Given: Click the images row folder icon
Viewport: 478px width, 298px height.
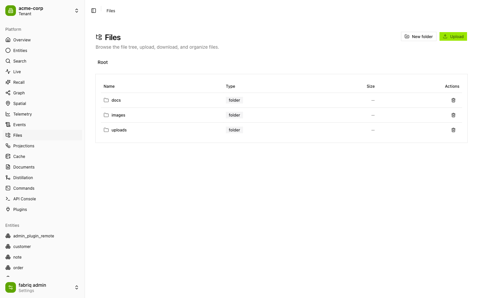Looking at the screenshot, I should [x=106, y=115].
